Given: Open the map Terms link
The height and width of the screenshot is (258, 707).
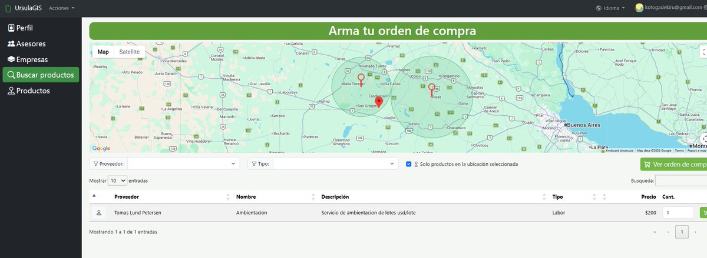Looking at the screenshot, I should pyautogui.click(x=679, y=150).
